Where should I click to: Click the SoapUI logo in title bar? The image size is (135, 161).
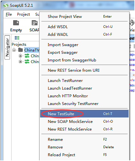6,5
